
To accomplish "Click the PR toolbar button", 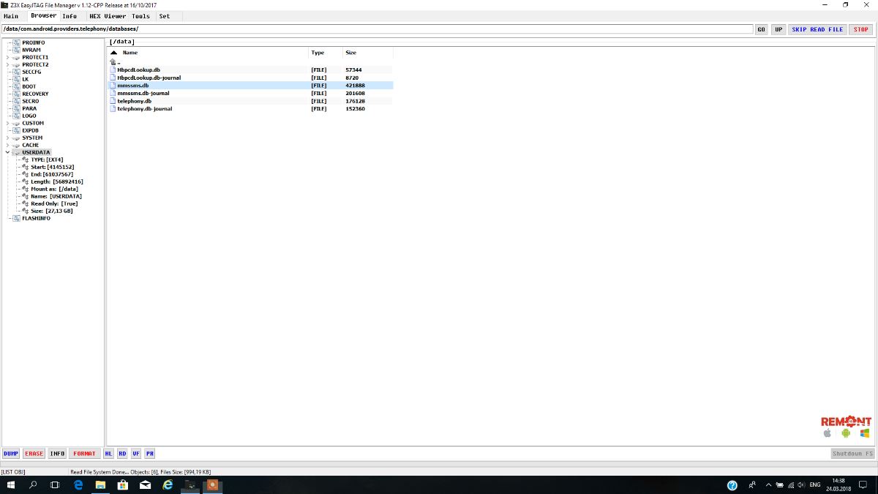I will [149, 454].
